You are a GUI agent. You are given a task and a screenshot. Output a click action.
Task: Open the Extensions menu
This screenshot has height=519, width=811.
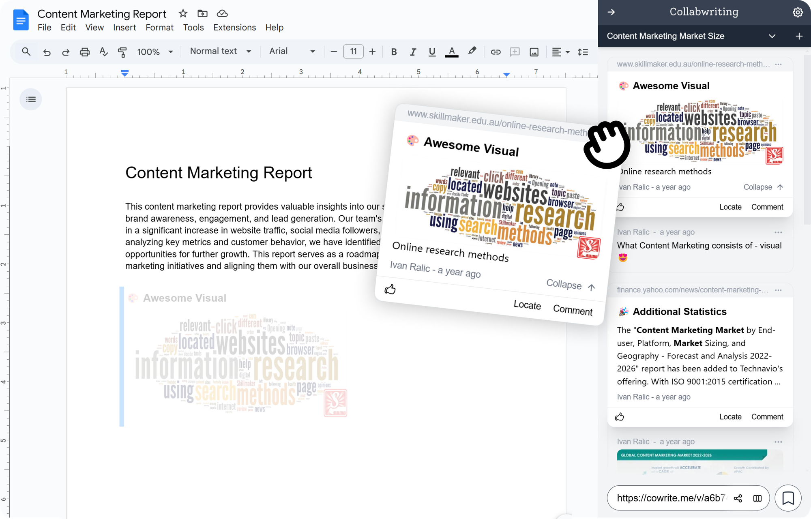(x=234, y=28)
